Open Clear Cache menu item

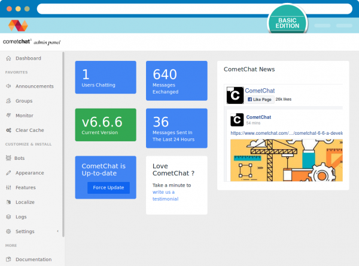(31, 130)
